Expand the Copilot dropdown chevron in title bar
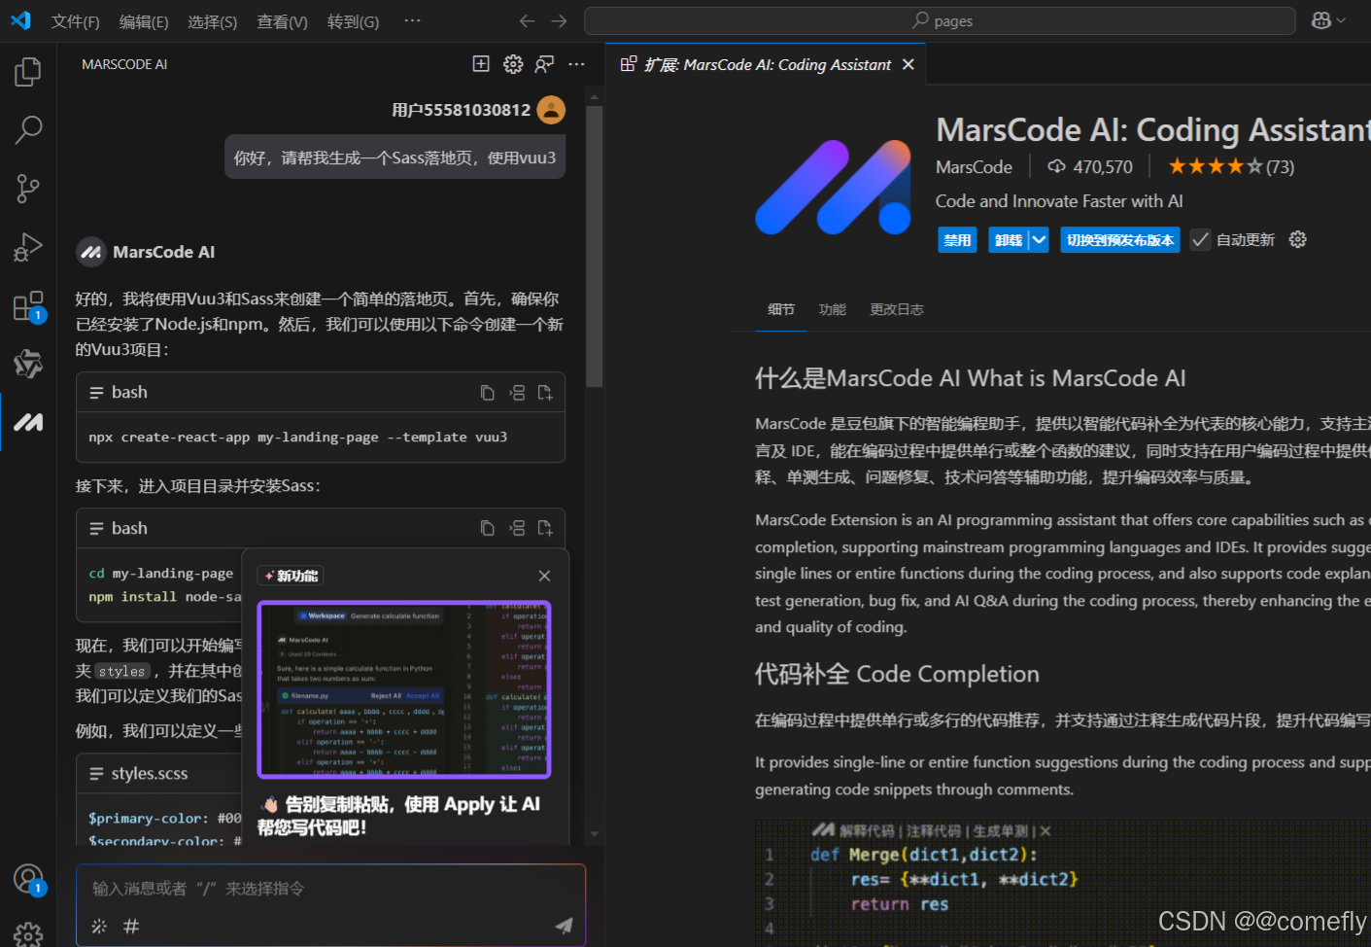 click(x=1341, y=20)
